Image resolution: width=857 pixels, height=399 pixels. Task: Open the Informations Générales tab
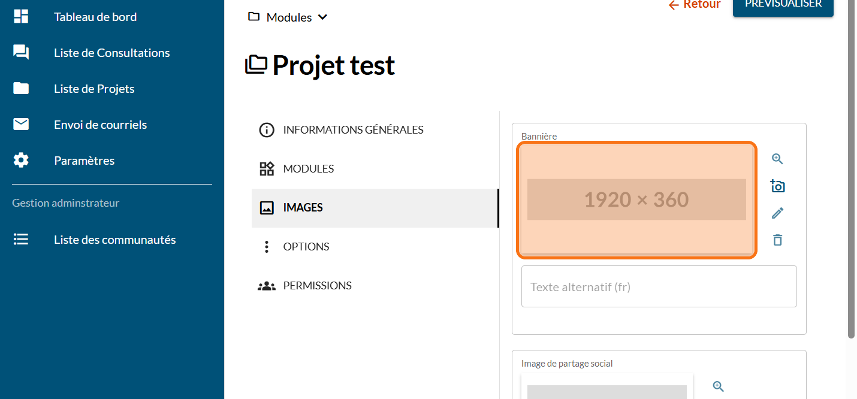(353, 130)
